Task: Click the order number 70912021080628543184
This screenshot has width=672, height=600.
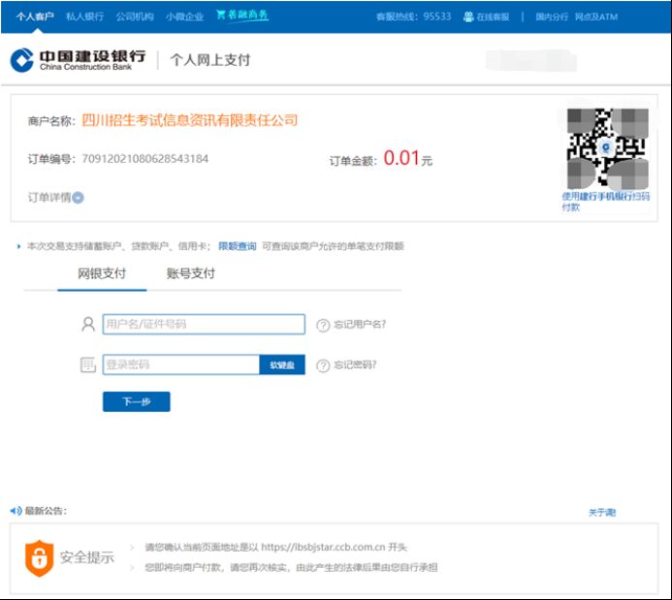Action: click(x=144, y=159)
